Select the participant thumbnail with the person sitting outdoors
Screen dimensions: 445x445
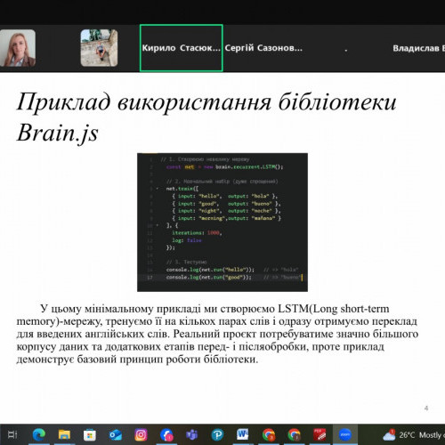(x=99, y=48)
